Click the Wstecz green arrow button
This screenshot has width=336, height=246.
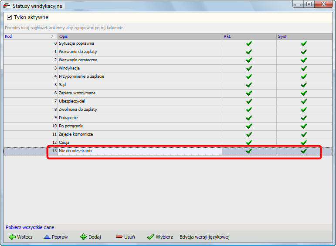pos(21,237)
